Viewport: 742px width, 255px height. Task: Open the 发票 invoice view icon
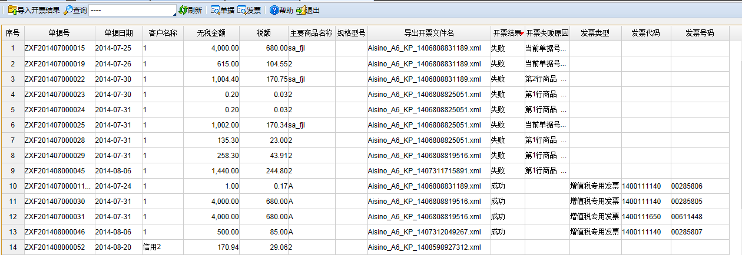click(x=242, y=10)
